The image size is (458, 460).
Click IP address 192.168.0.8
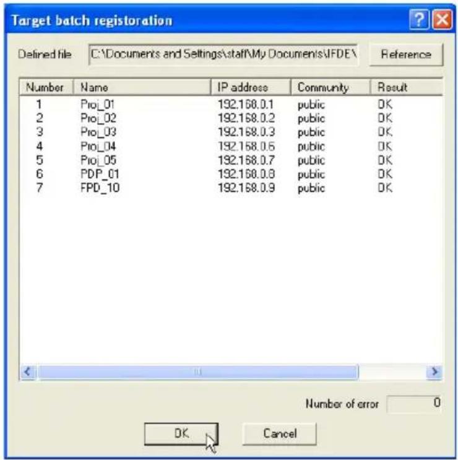246,174
